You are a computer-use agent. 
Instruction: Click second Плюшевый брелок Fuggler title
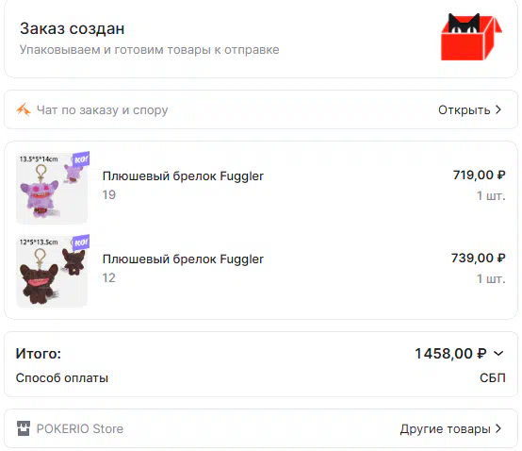tap(183, 259)
